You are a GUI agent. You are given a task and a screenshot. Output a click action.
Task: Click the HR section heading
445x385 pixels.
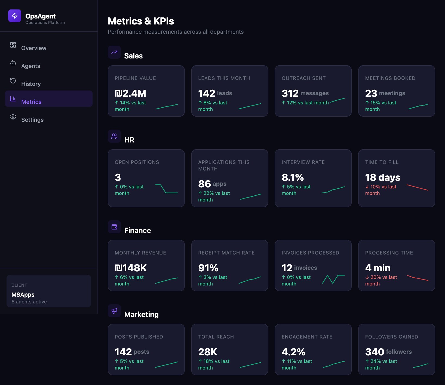click(x=129, y=140)
